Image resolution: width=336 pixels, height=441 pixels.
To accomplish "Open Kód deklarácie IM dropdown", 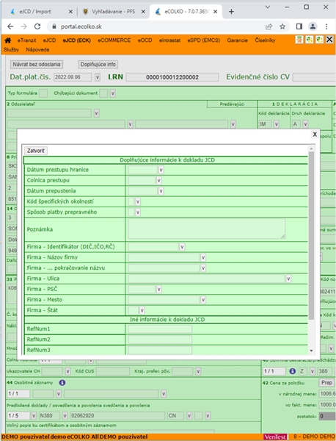I will pyautogui.click(x=277, y=124).
